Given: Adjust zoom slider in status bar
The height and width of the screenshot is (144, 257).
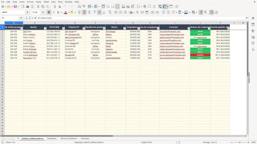Looking at the screenshot, I should point(240,142).
